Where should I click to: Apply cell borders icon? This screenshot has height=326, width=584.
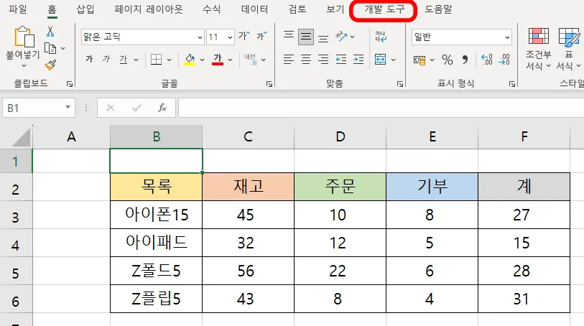tap(156, 59)
